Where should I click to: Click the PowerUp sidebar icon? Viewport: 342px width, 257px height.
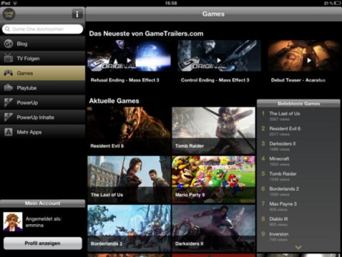[x=8, y=102]
